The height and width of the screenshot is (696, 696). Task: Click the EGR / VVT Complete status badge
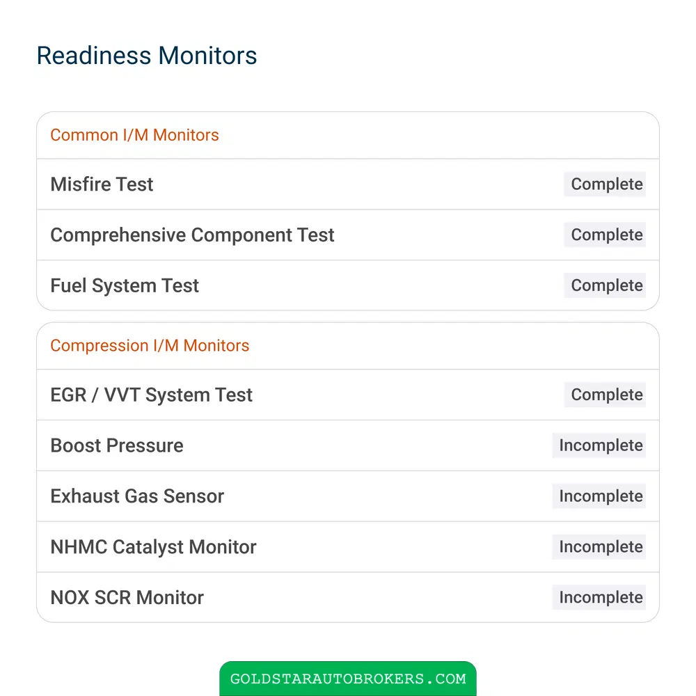tap(605, 395)
